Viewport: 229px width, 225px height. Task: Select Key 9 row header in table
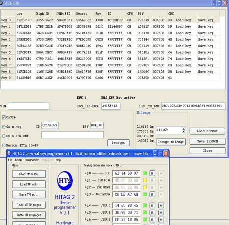(x=8, y=78)
